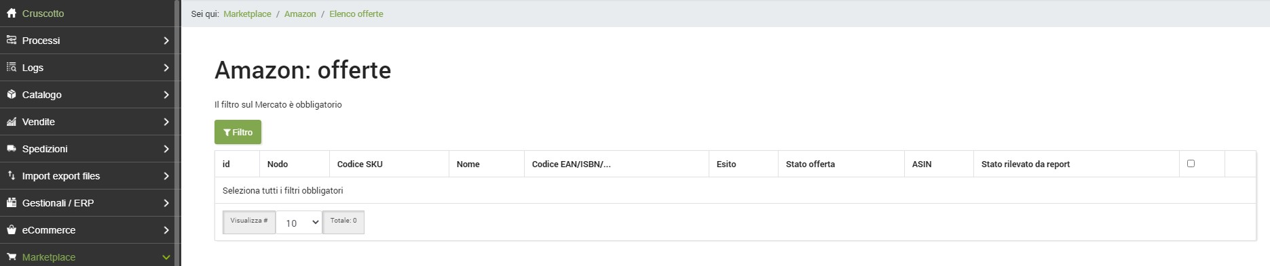Expand the eCommerce submenu chevron
Screen dimensions: 1270x266
click(x=166, y=230)
